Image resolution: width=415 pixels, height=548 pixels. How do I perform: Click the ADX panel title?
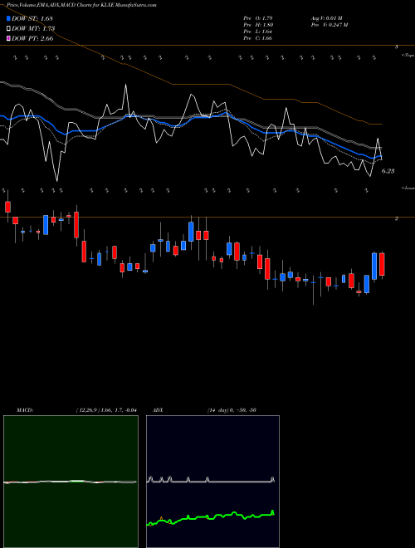(x=158, y=410)
